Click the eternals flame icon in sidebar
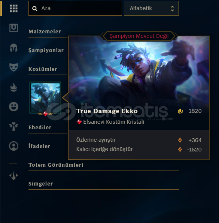The height and width of the screenshot is (223, 219). (13, 87)
